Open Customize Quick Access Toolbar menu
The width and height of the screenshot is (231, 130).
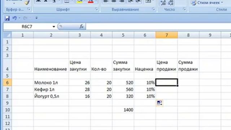point(36,18)
